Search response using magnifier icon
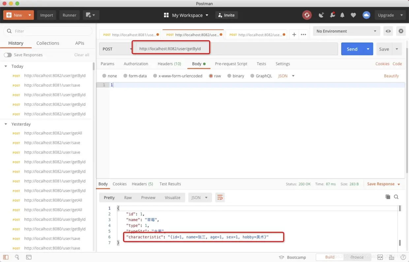This screenshot has height=262, width=409. pyautogui.click(x=396, y=197)
